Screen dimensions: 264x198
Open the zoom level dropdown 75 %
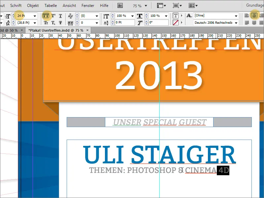tap(146, 6)
